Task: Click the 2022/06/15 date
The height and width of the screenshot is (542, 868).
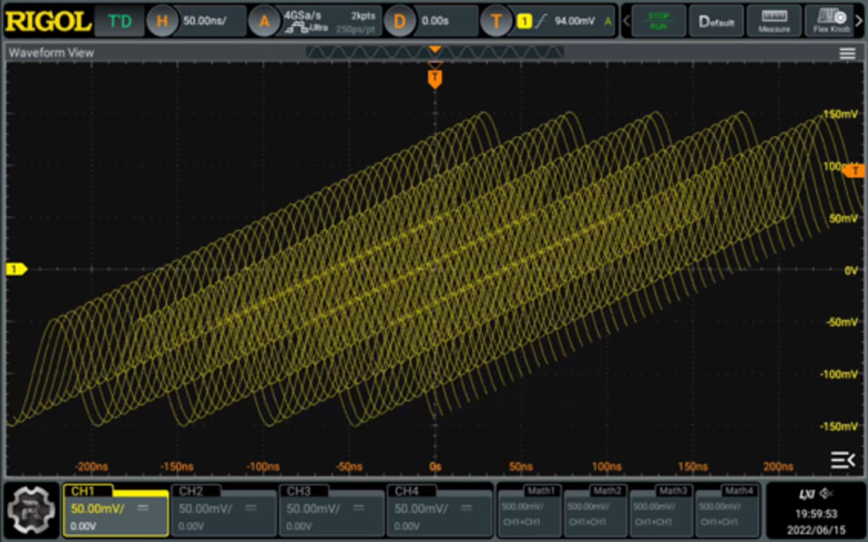Action: 816,529
